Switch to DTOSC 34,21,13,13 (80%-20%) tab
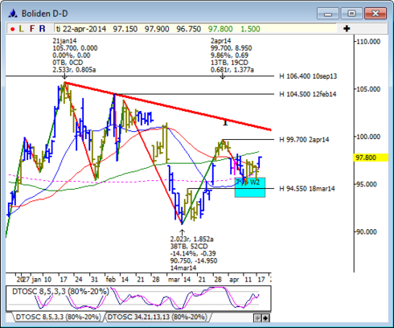Image resolution: width=394 pixels, height=328 pixels. pos(158,317)
